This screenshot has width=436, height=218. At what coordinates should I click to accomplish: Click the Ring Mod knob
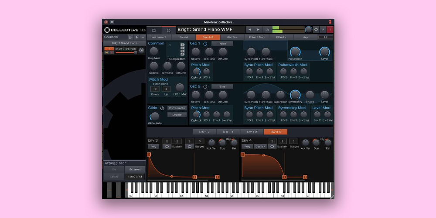click(x=154, y=51)
